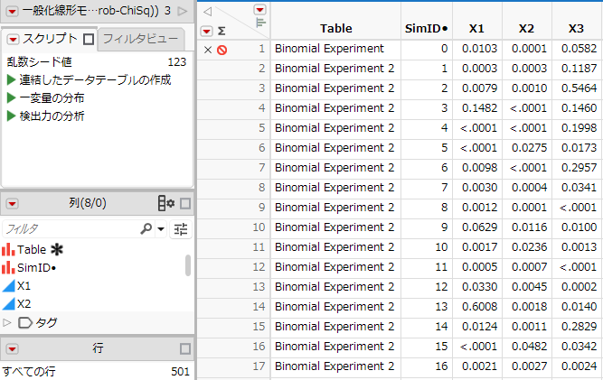Viewport: 603px width, 380px height.
Task: Click the continuous triangle icon beside X1
Action: pos(8,285)
